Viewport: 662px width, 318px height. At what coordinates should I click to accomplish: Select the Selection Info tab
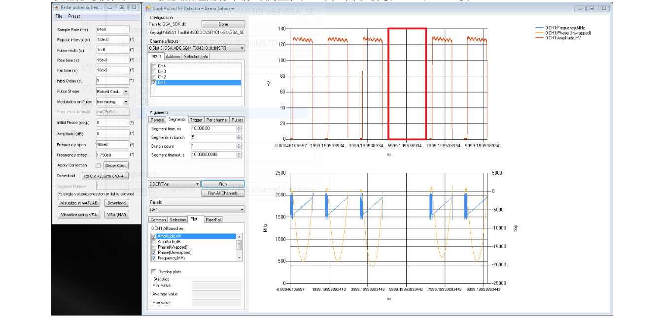point(196,57)
